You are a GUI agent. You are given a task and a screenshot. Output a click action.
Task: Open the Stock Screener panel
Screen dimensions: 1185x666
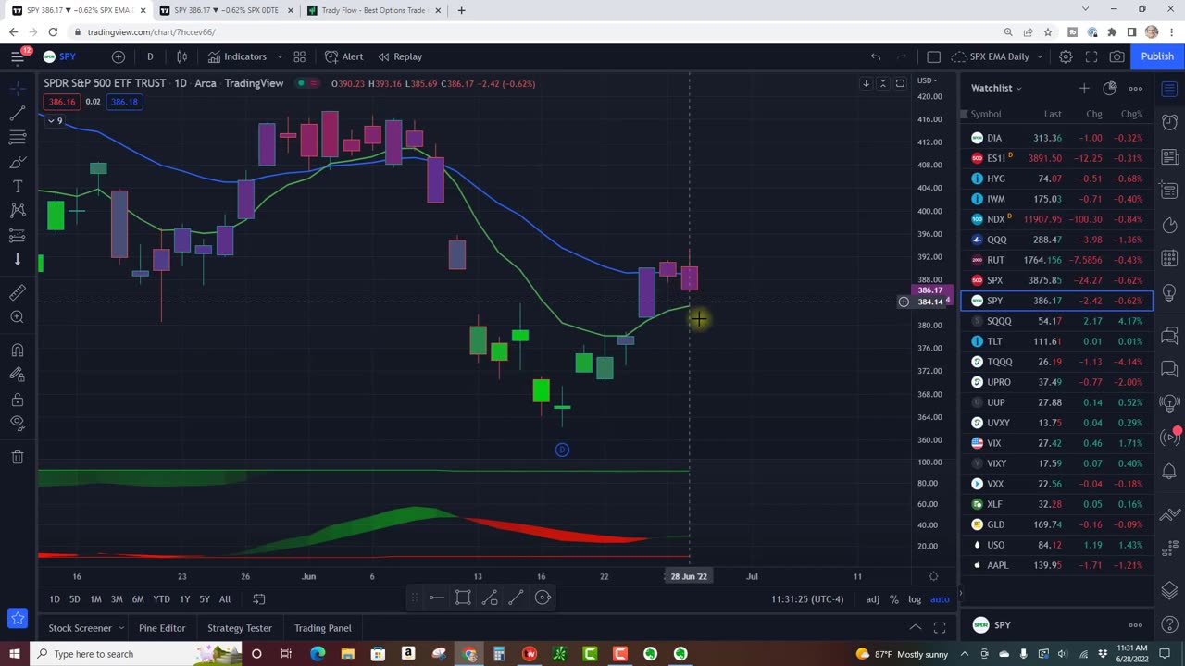[x=80, y=628]
